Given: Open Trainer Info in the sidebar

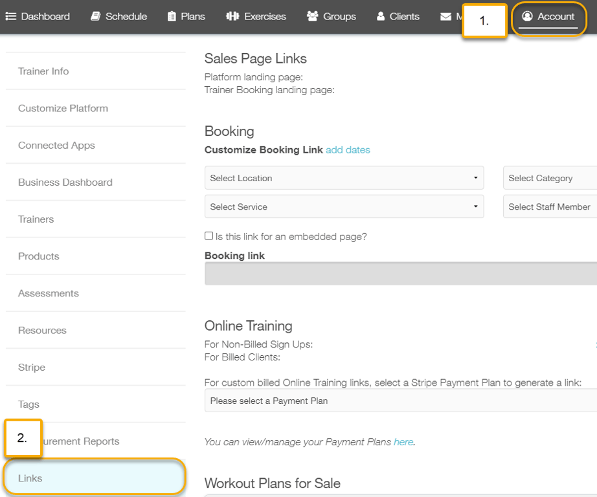Looking at the screenshot, I should coord(43,71).
